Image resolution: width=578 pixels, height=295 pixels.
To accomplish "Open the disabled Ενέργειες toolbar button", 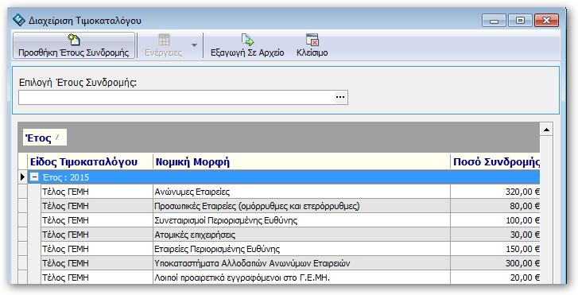I will [164, 45].
